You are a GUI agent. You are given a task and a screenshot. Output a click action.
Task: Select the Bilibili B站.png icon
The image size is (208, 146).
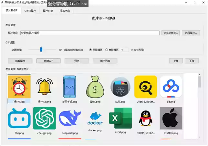click(x=19, y=118)
